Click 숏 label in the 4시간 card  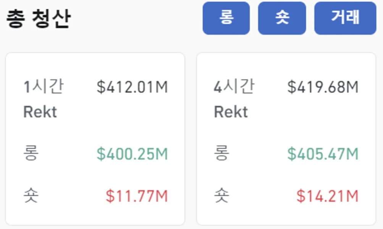click(221, 195)
